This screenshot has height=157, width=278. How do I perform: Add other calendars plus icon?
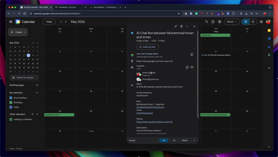[x=32, y=114]
